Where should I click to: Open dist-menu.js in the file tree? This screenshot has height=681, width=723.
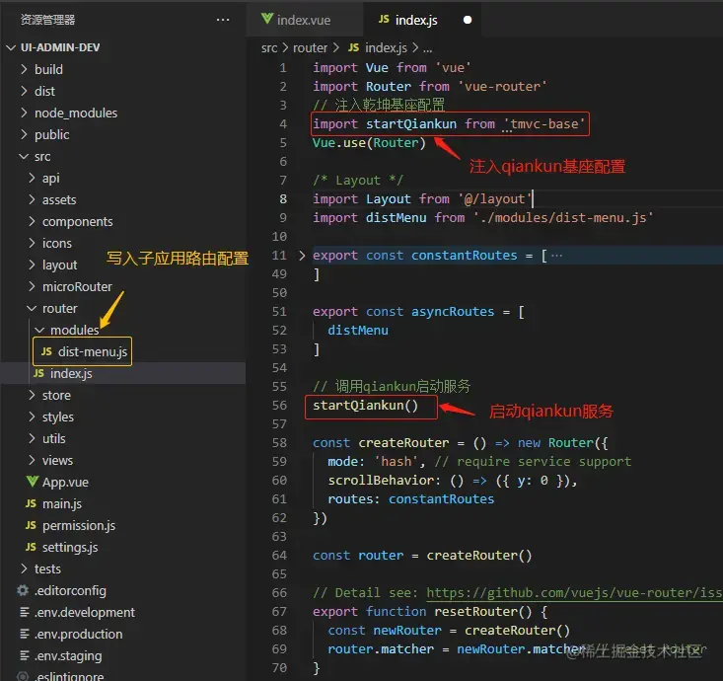(x=92, y=351)
